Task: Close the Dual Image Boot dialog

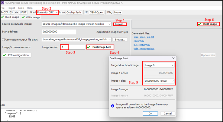Action: (173, 58)
